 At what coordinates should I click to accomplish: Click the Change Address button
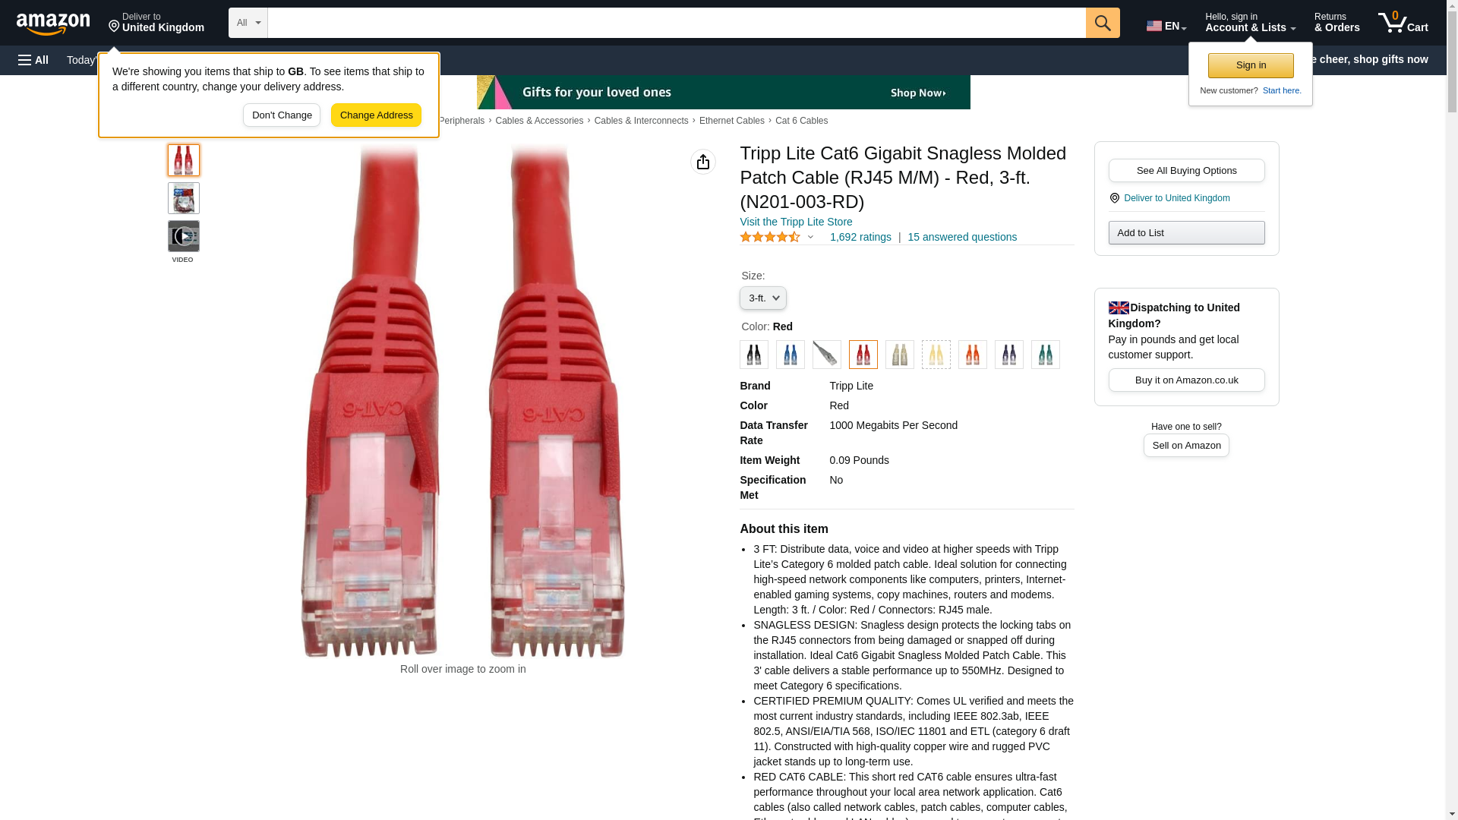click(376, 115)
